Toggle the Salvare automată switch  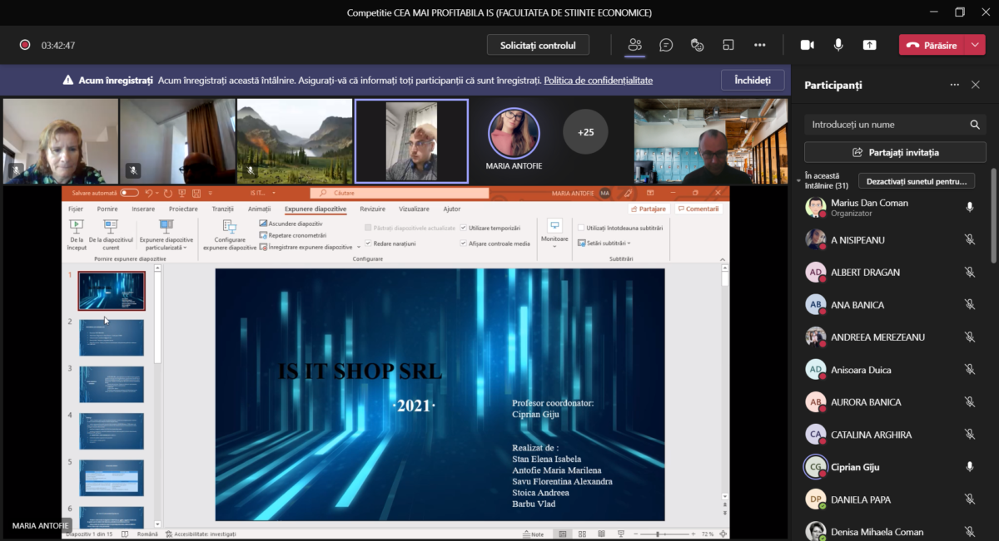click(129, 193)
